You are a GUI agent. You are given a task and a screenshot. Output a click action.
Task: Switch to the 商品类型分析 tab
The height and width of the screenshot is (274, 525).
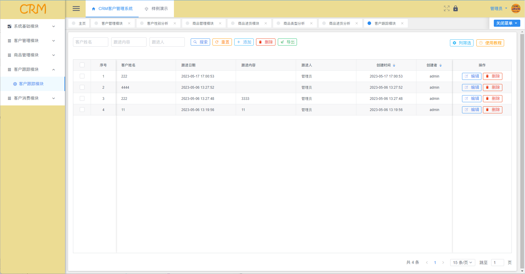[x=294, y=23]
